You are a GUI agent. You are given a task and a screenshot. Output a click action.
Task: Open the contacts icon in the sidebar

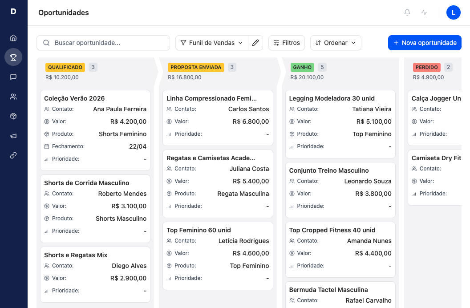pyautogui.click(x=13, y=97)
